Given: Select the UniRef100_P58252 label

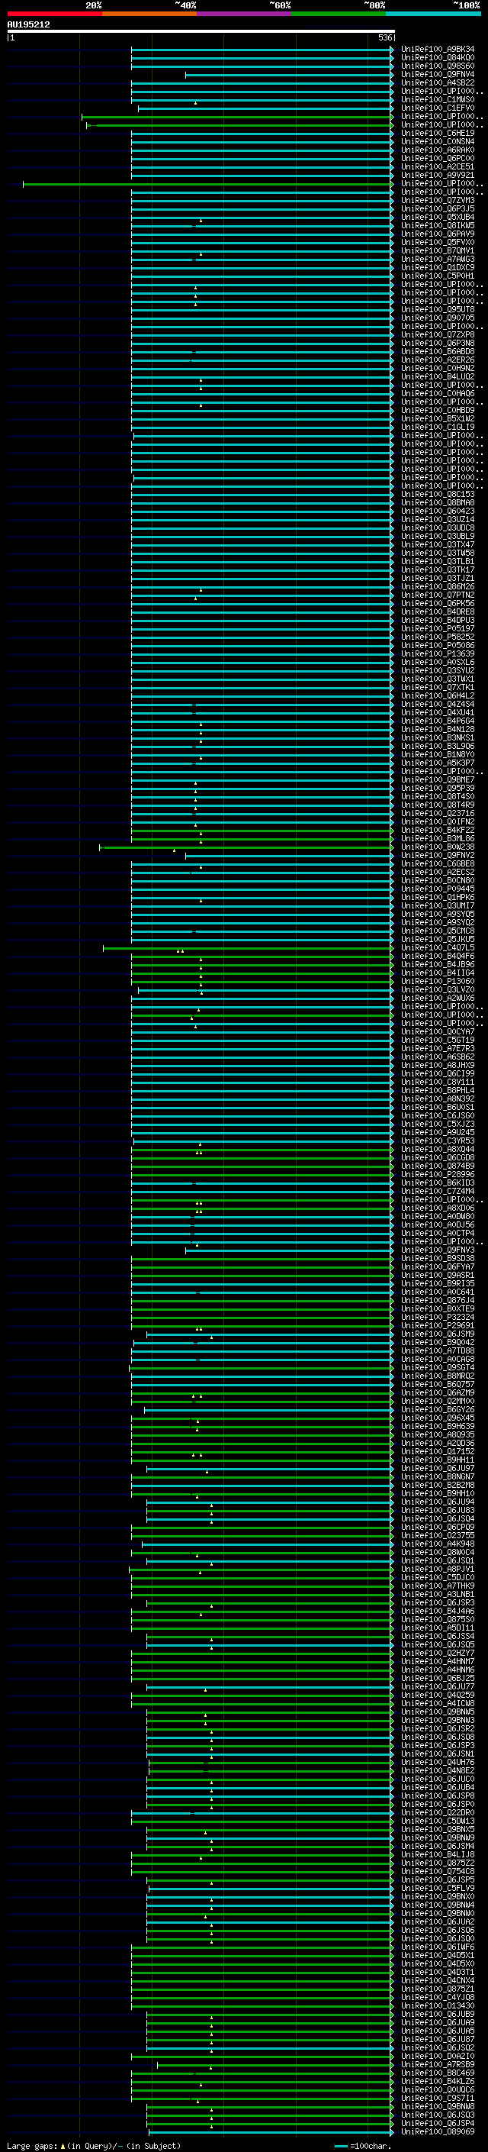Looking at the screenshot, I should [437, 637].
